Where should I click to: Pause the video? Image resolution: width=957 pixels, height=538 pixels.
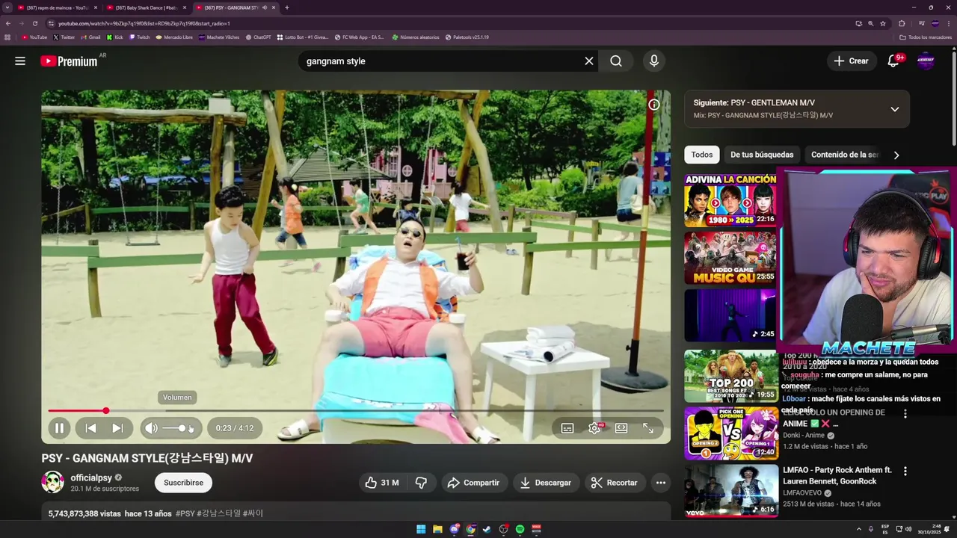tap(59, 428)
